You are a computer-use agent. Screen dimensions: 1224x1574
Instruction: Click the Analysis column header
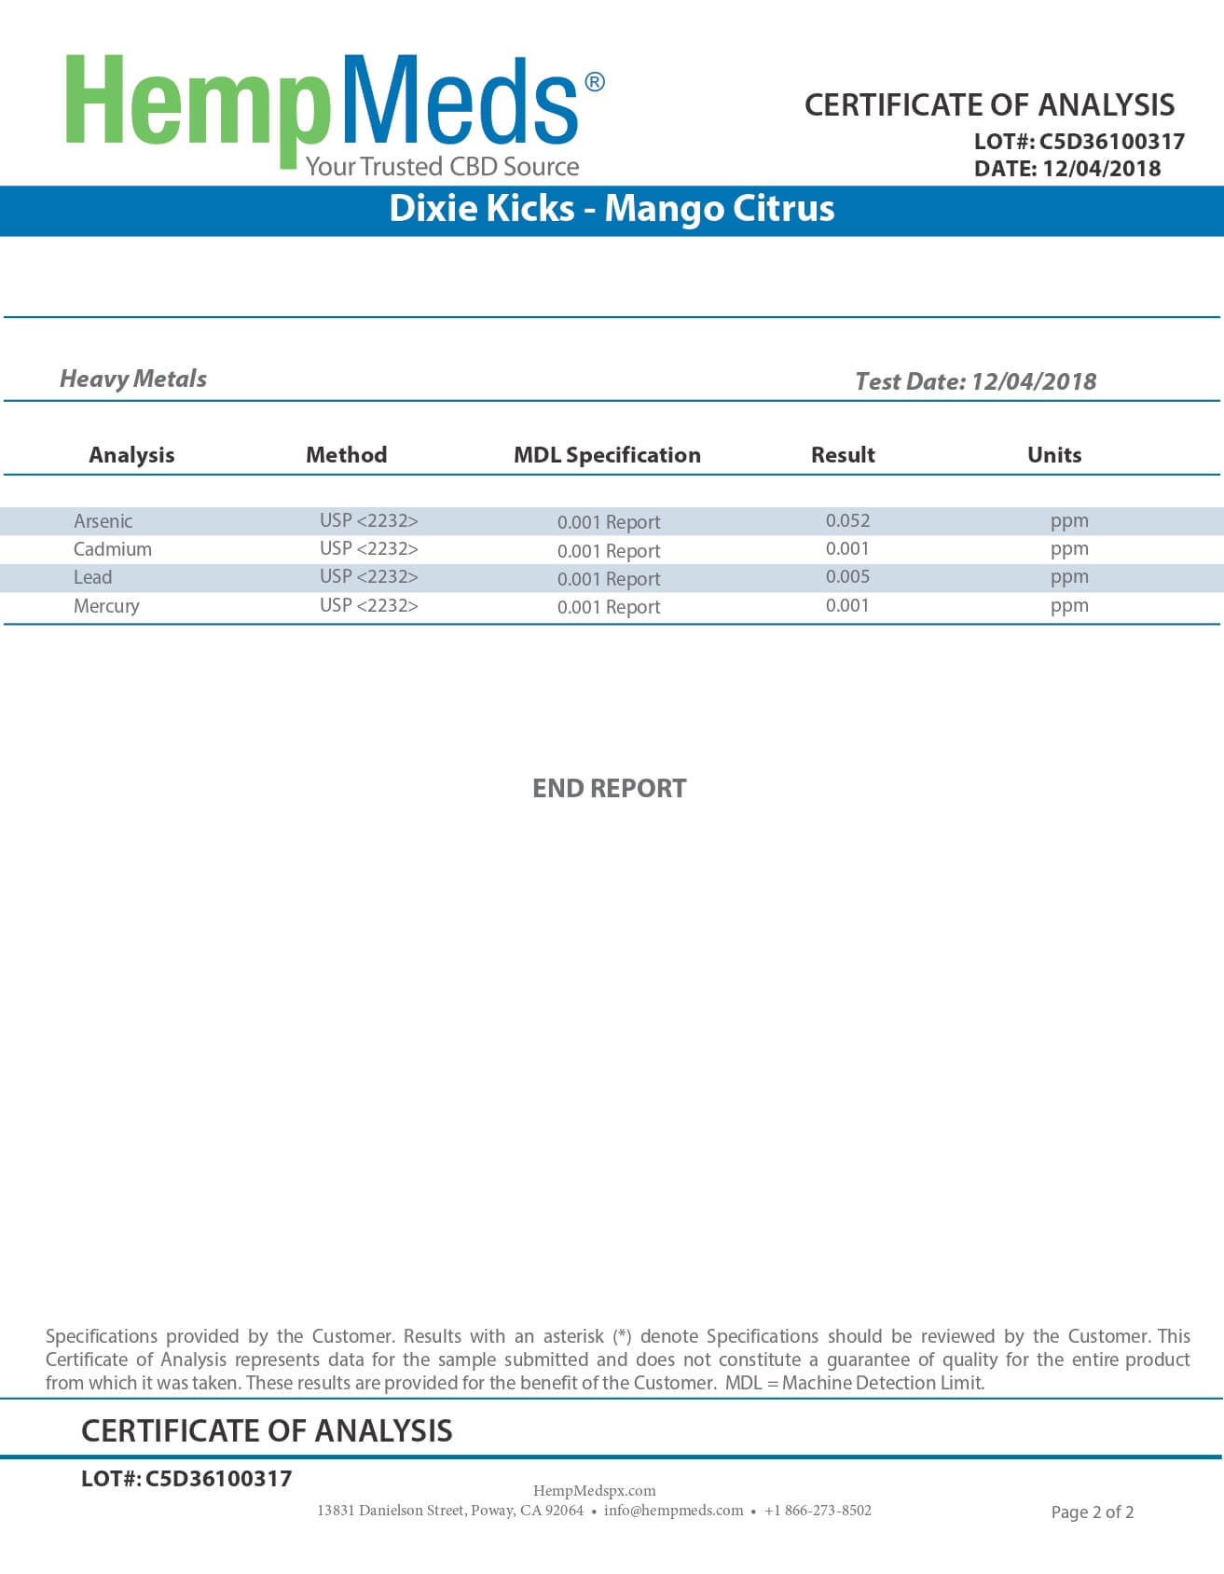coord(131,455)
